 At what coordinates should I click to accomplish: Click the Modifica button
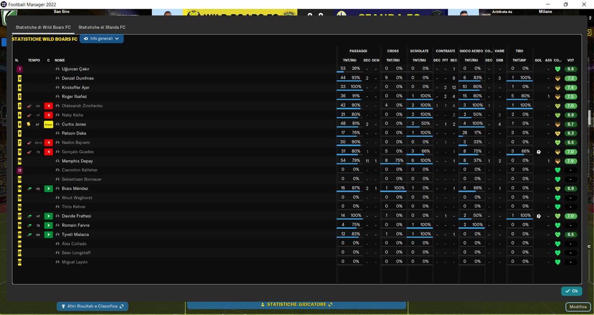point(578,307)
